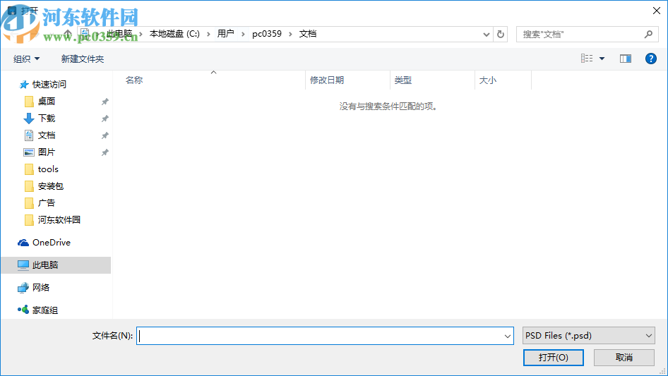Select OneDrive label in sidebar
This screenshot has width=668, height=376.
(52, 243)
